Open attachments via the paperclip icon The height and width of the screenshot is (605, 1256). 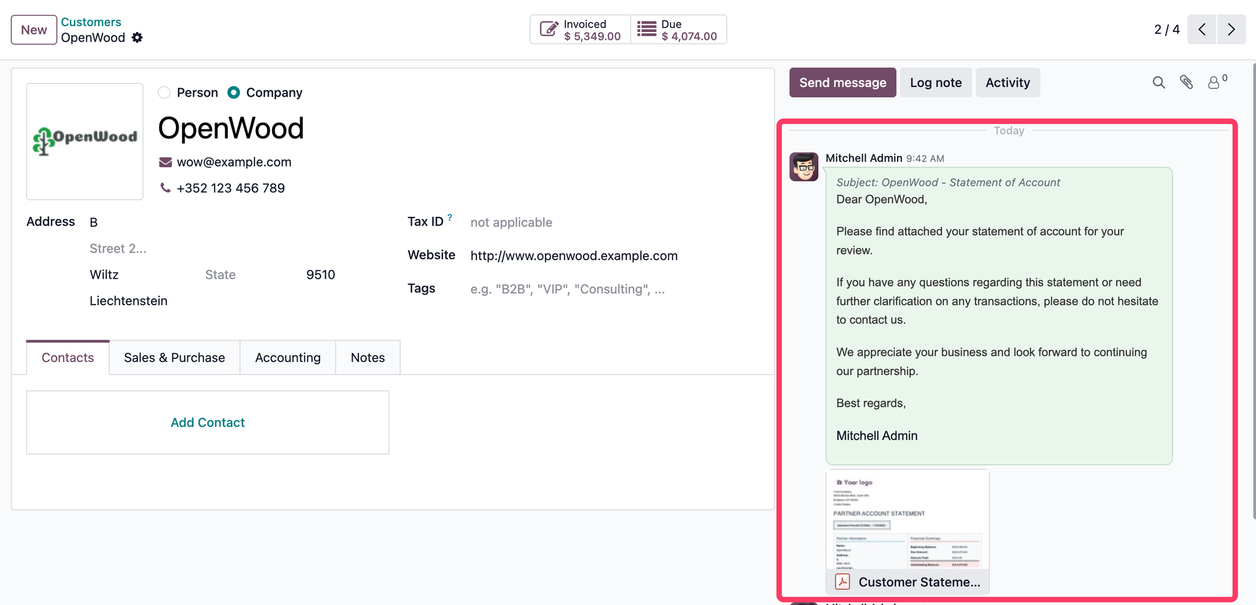coord(1187,82)
